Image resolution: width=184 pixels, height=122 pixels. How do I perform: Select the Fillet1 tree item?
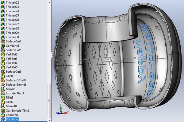coord(10,76)
